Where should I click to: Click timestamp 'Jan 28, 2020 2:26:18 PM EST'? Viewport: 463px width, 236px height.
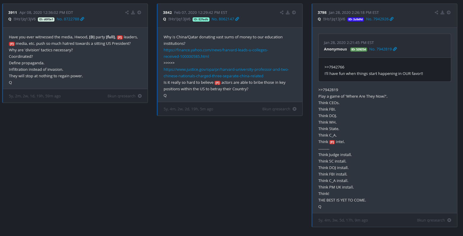(x=354, y=12)
